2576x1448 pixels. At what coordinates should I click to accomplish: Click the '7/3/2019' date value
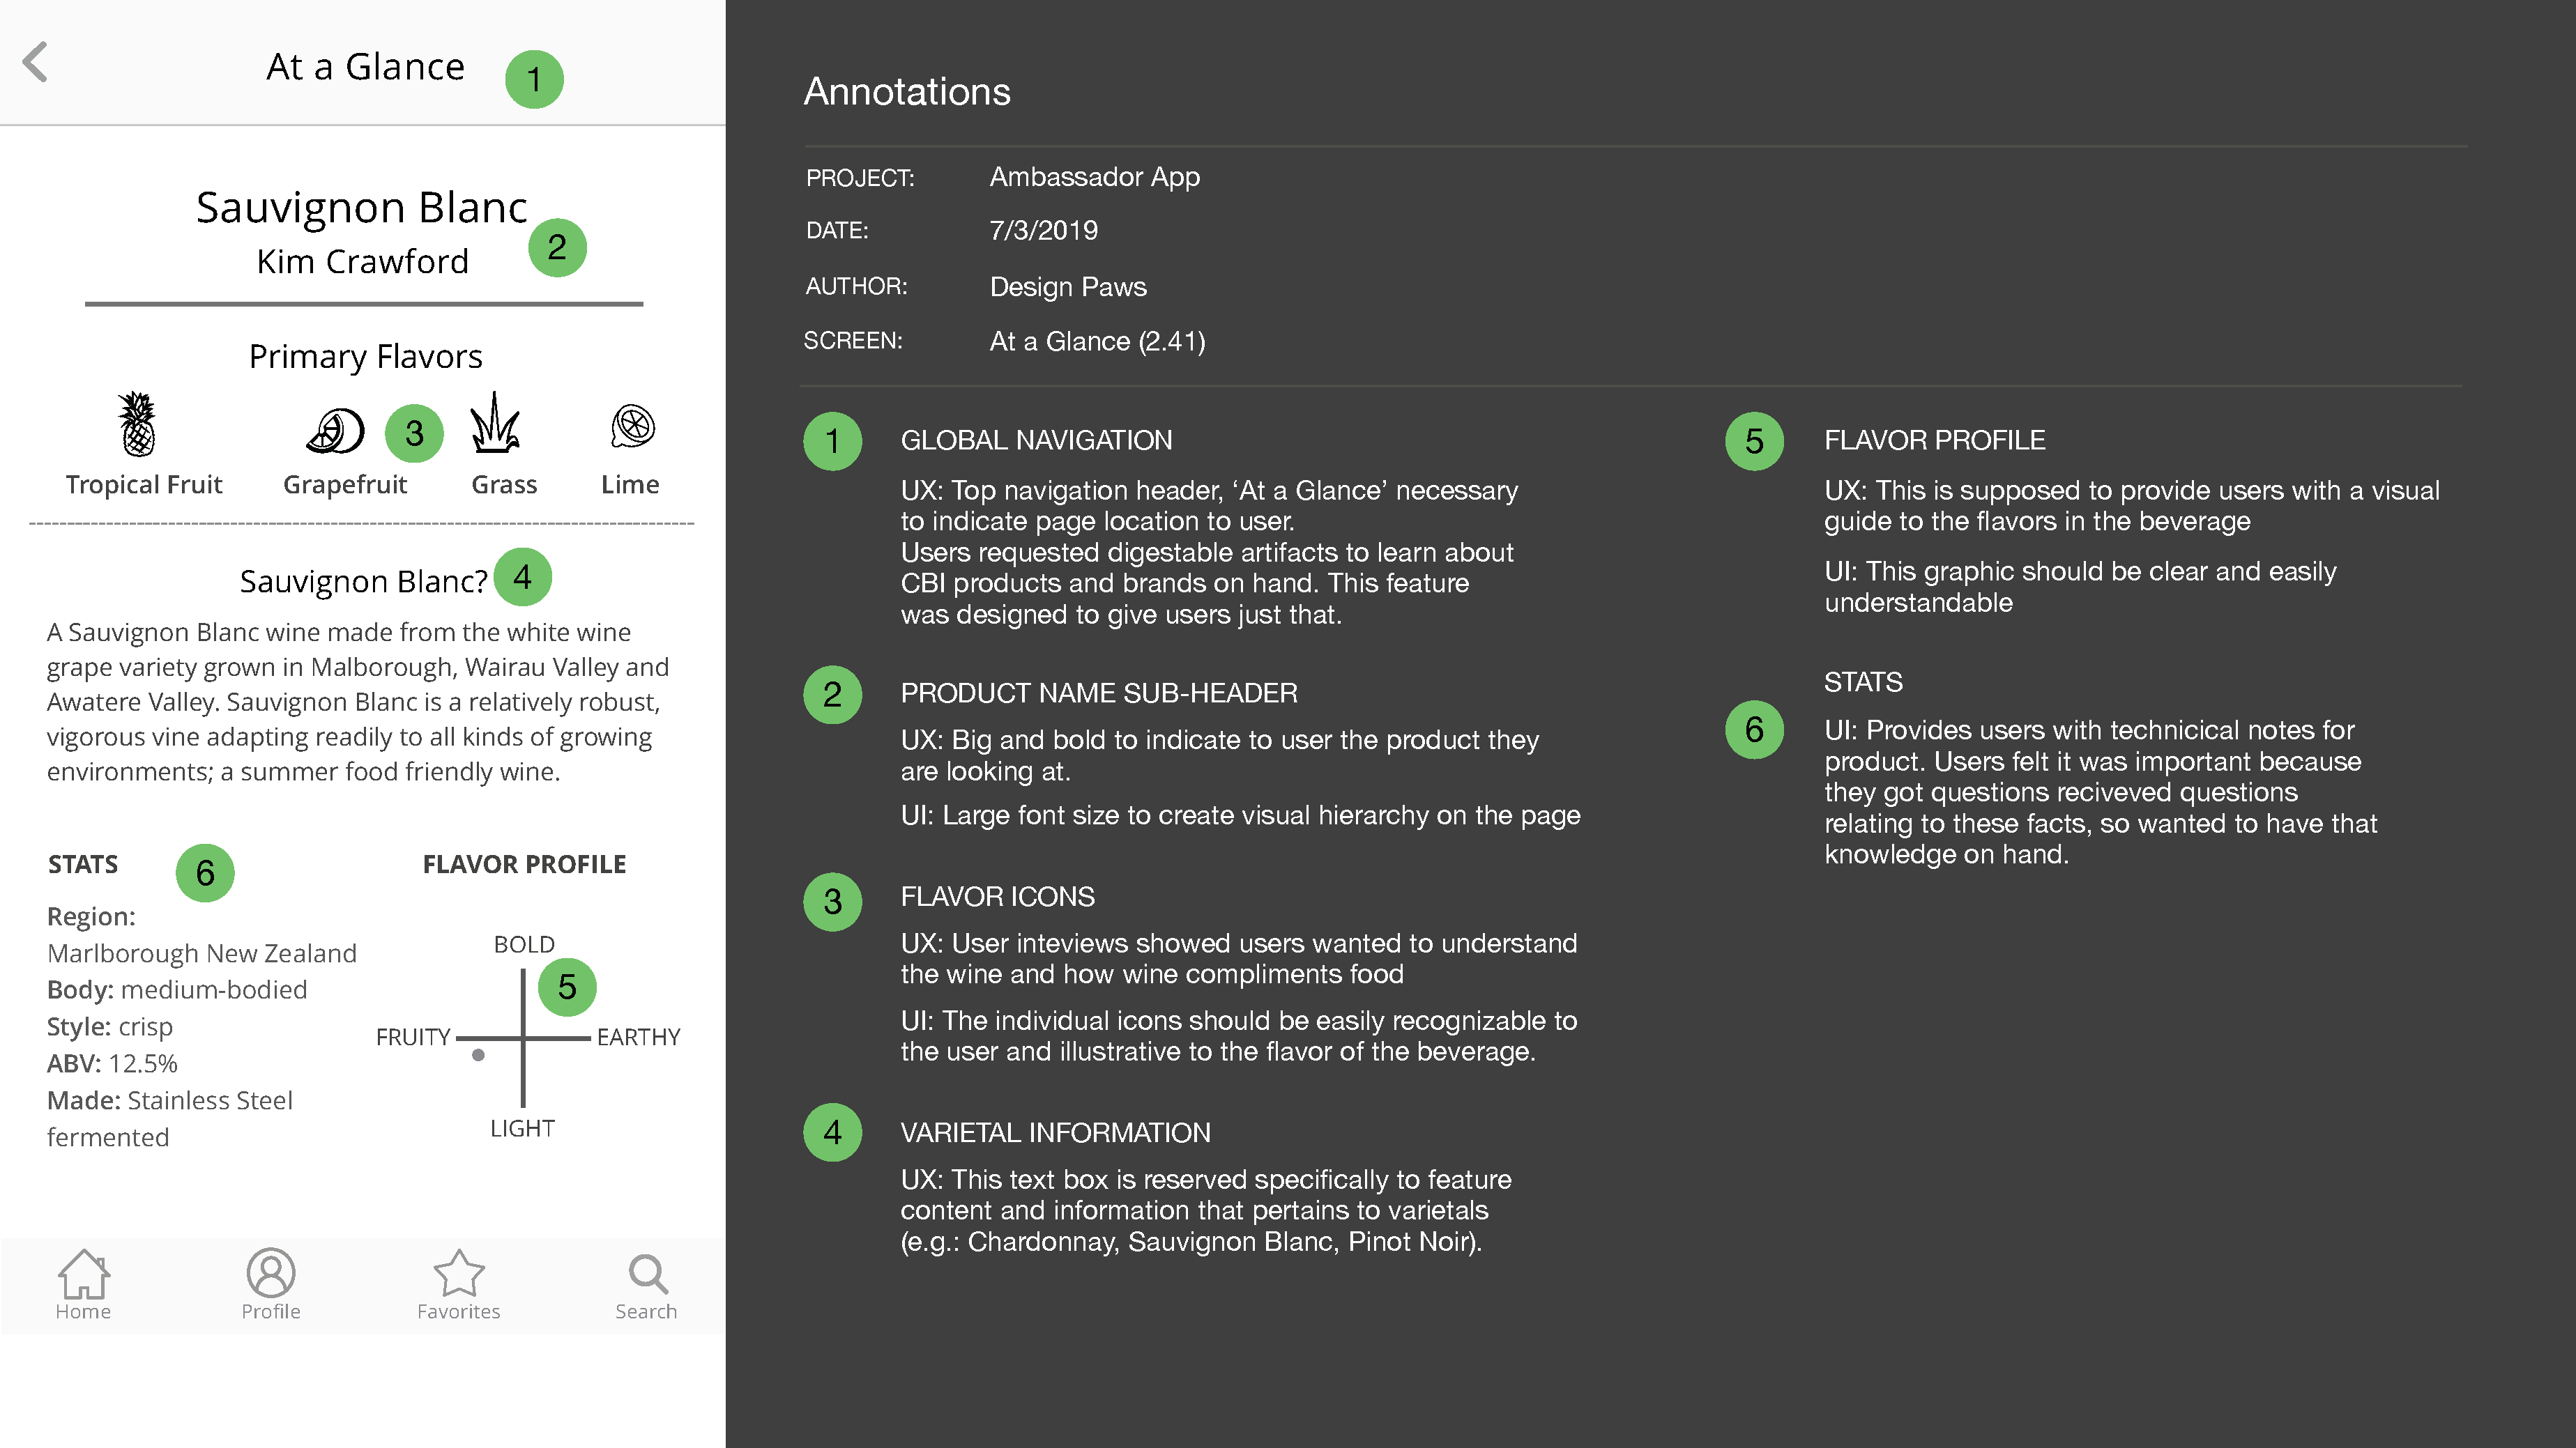(1044, 231)
